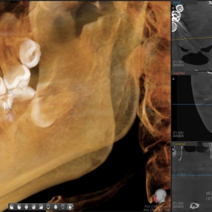The width and height of the screenshot is (212, 212).
Task: Click the 'R' orientation marker in Axial view
Action: 173,8
